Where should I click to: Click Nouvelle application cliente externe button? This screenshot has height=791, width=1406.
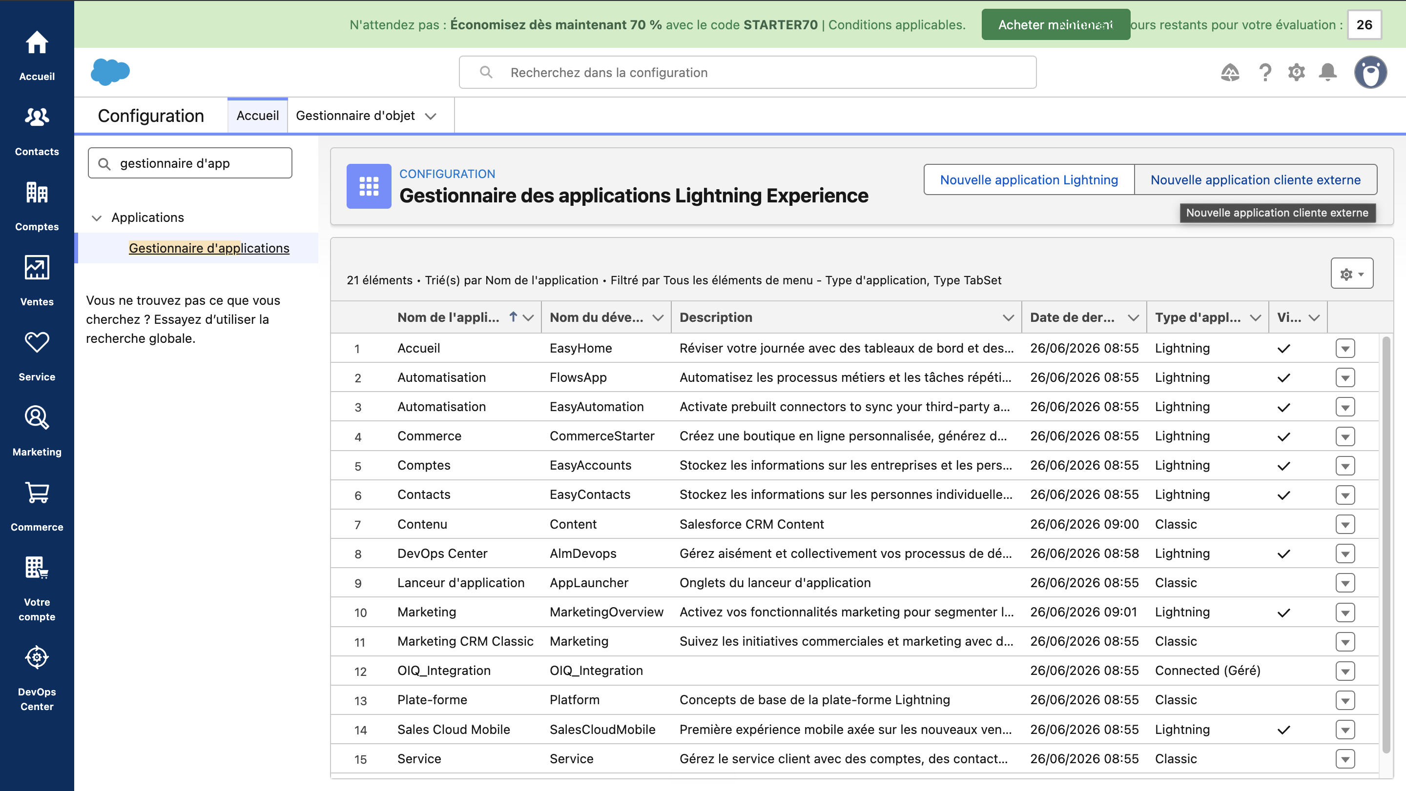(1255, 180)
